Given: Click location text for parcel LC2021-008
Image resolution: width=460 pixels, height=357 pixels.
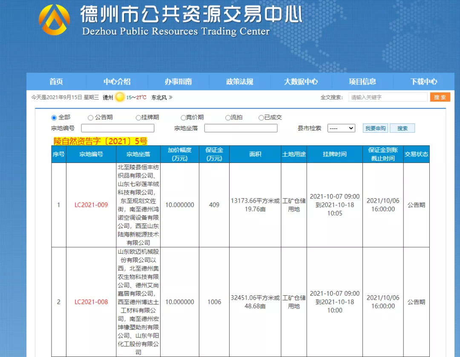Looking at the screenshot, I should coord(138,302).
